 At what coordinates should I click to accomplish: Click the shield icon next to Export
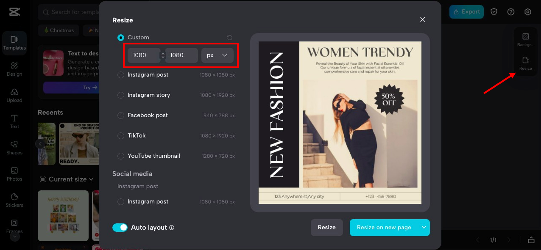point(494,12)
